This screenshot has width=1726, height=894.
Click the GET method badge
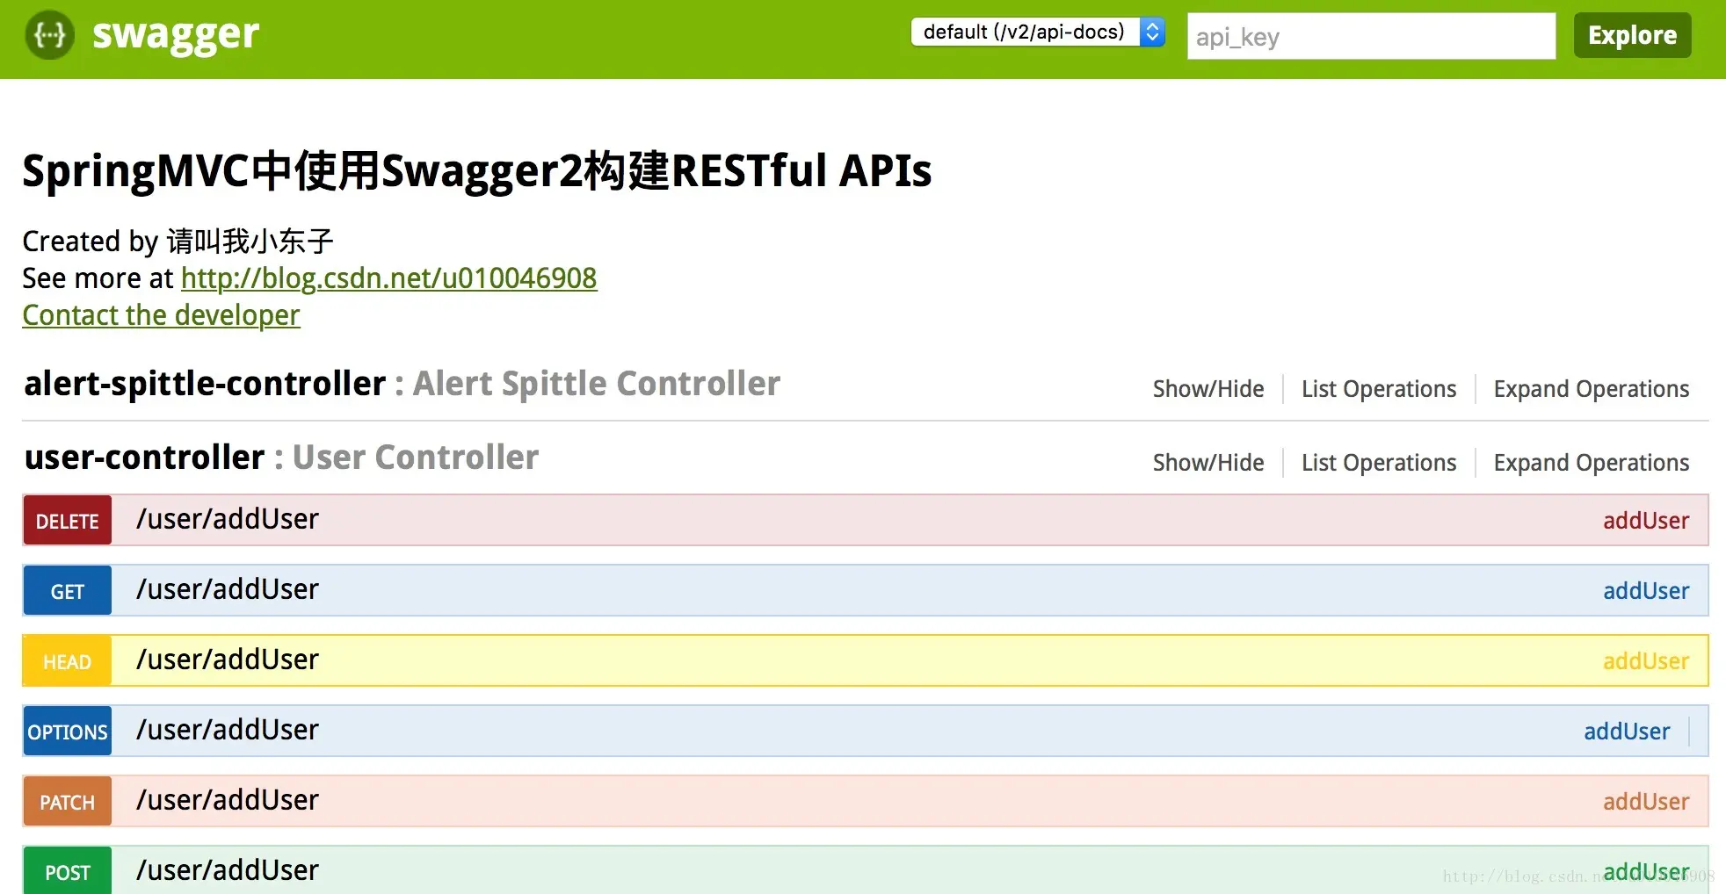click(68, 590)
